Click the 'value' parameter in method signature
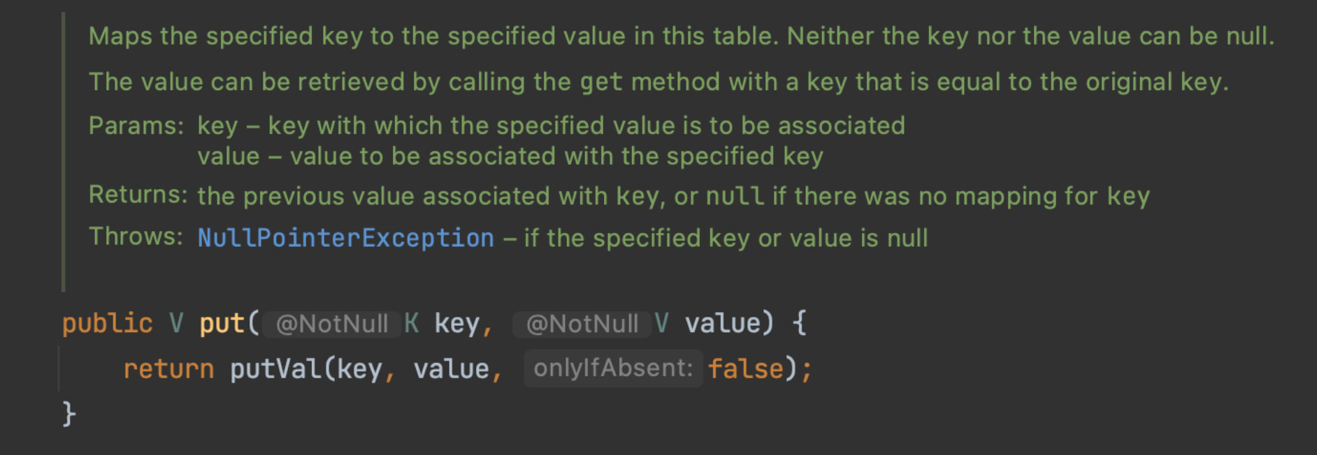Image resolution: width=1317 pixels, height=455 pixels. [722, 324]
